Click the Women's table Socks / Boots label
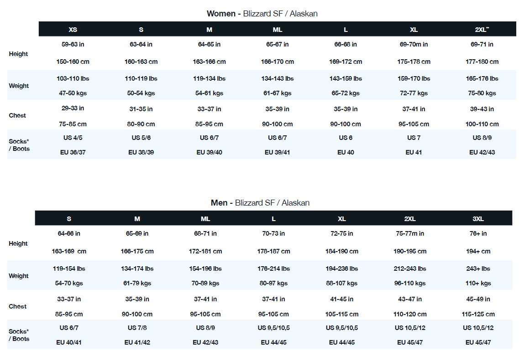 click(x=19, y=145)
